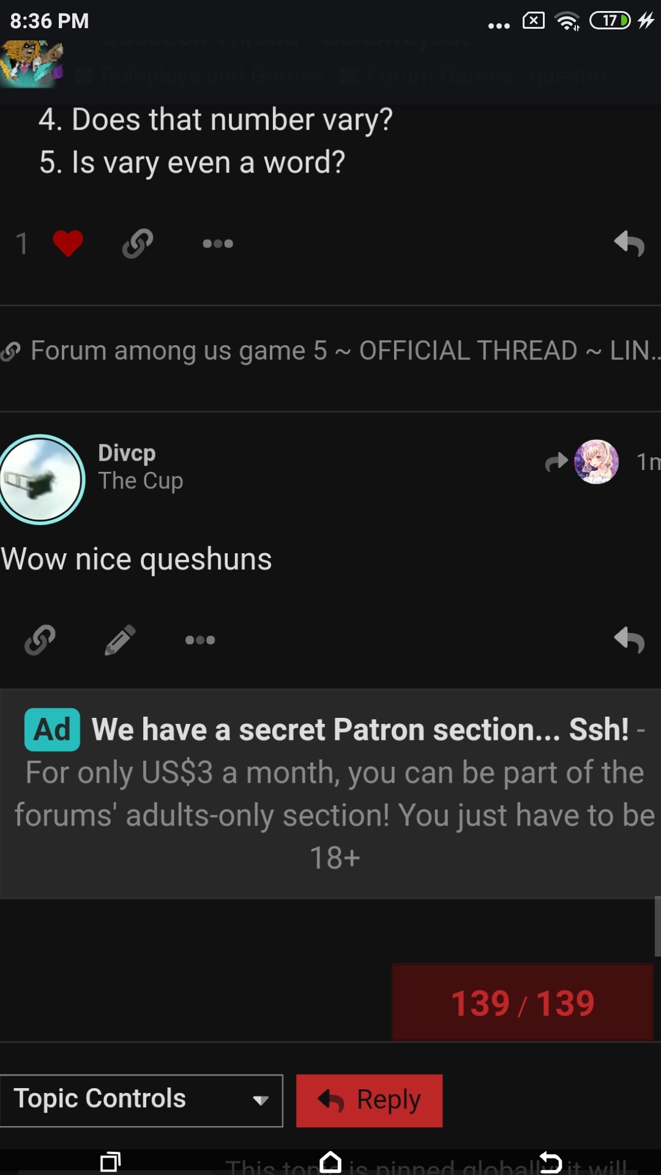This screenshot has height=1175, width=661.
Task: View Divcp's profile avatar
Action: (x=41, y=479)
